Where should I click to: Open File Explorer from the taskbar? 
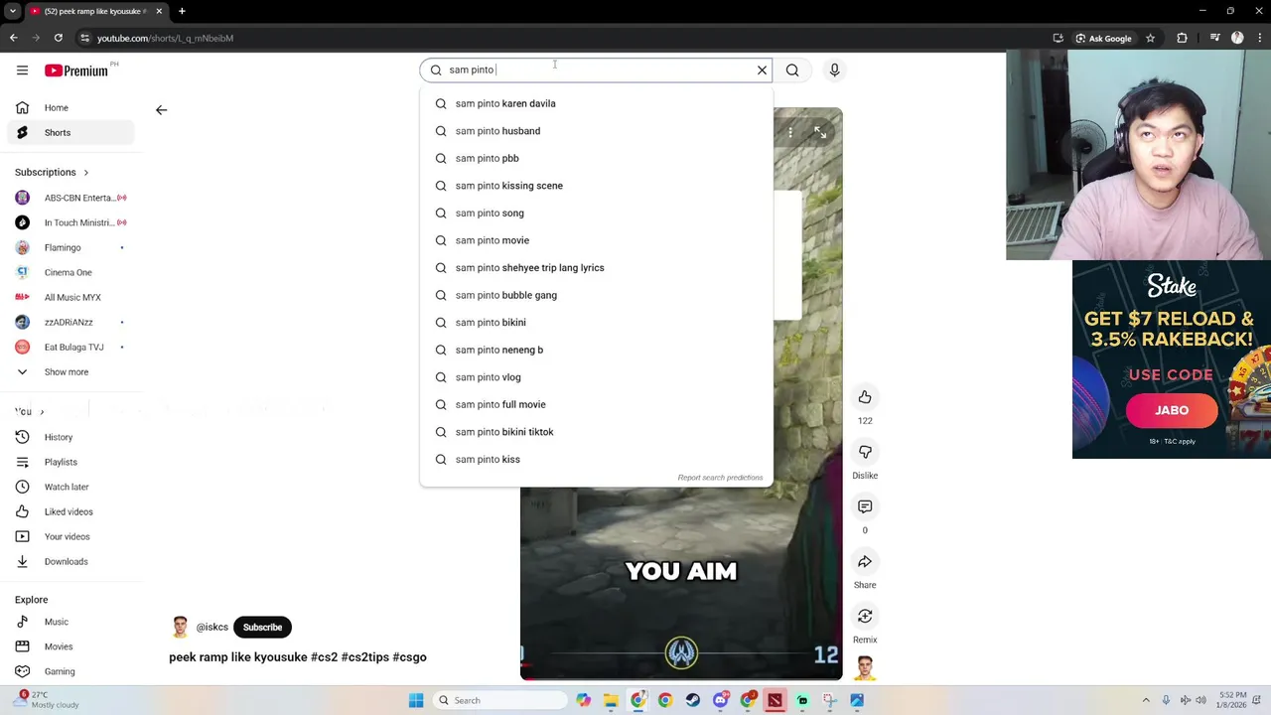[611, 700]
